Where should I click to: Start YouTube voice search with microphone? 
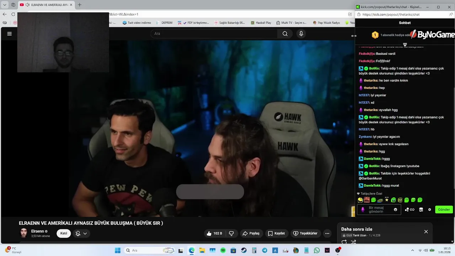coord(301,34)
